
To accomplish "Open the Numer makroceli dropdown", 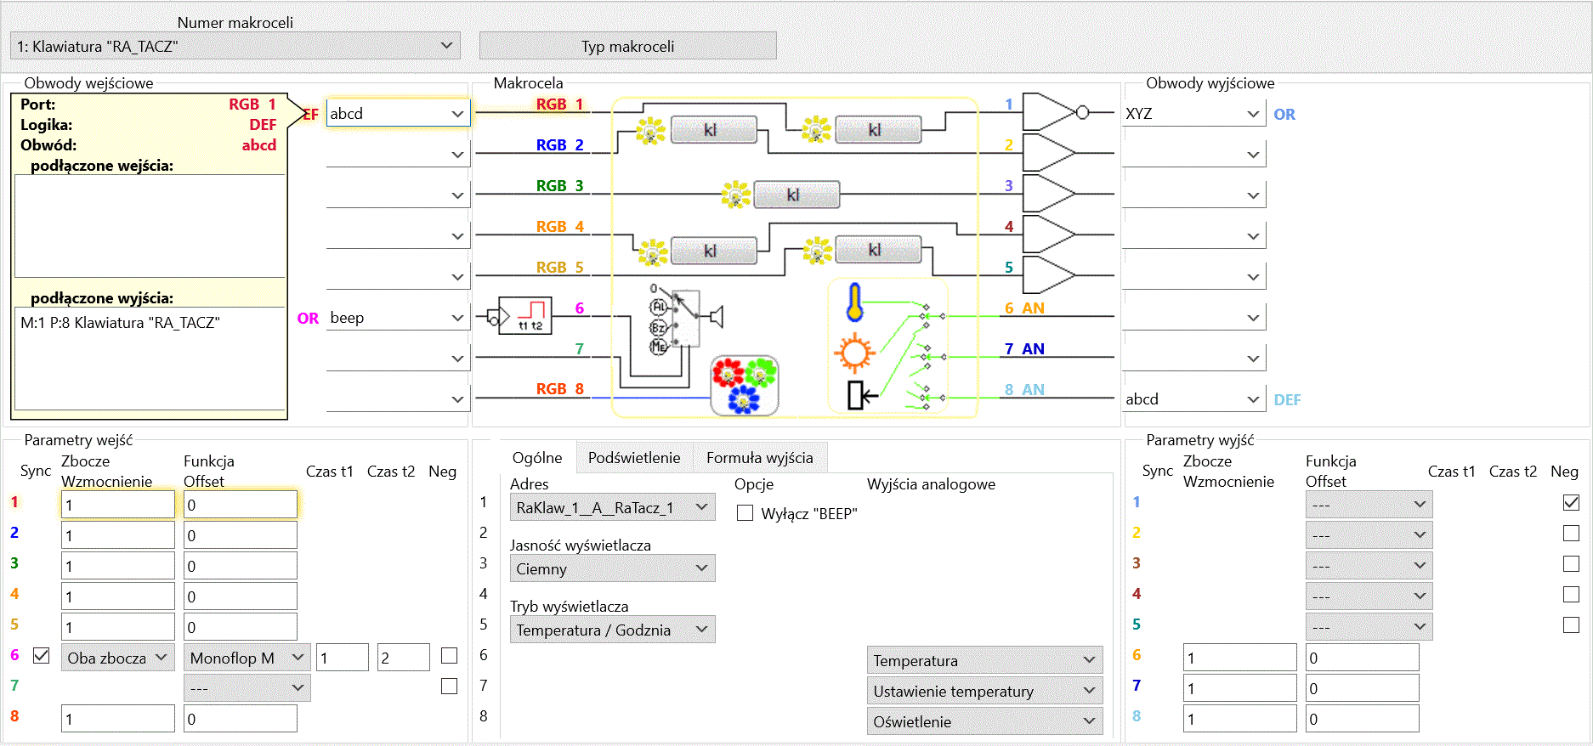I will 235,46.
